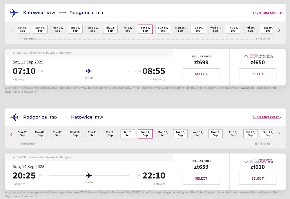
Task: Select Discount Club price zł610 return flight
Action: click(x=258, y=179)
